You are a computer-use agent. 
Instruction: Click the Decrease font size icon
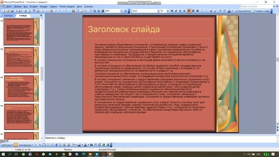click(x=215, y=11)
